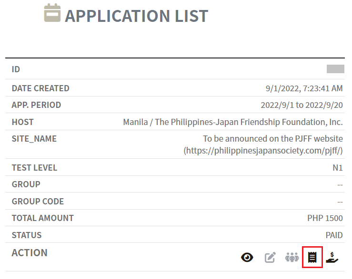Click the GROUP CODE row label
Viewport: 352px width, 279px height.
pyautogui.click(x=38, y=202)
